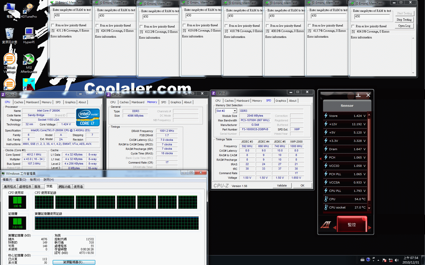Click the lightning icon next to VCCSA
This screenshot has height=265, width=425.
pyautogui.click(x=326, y=182)
